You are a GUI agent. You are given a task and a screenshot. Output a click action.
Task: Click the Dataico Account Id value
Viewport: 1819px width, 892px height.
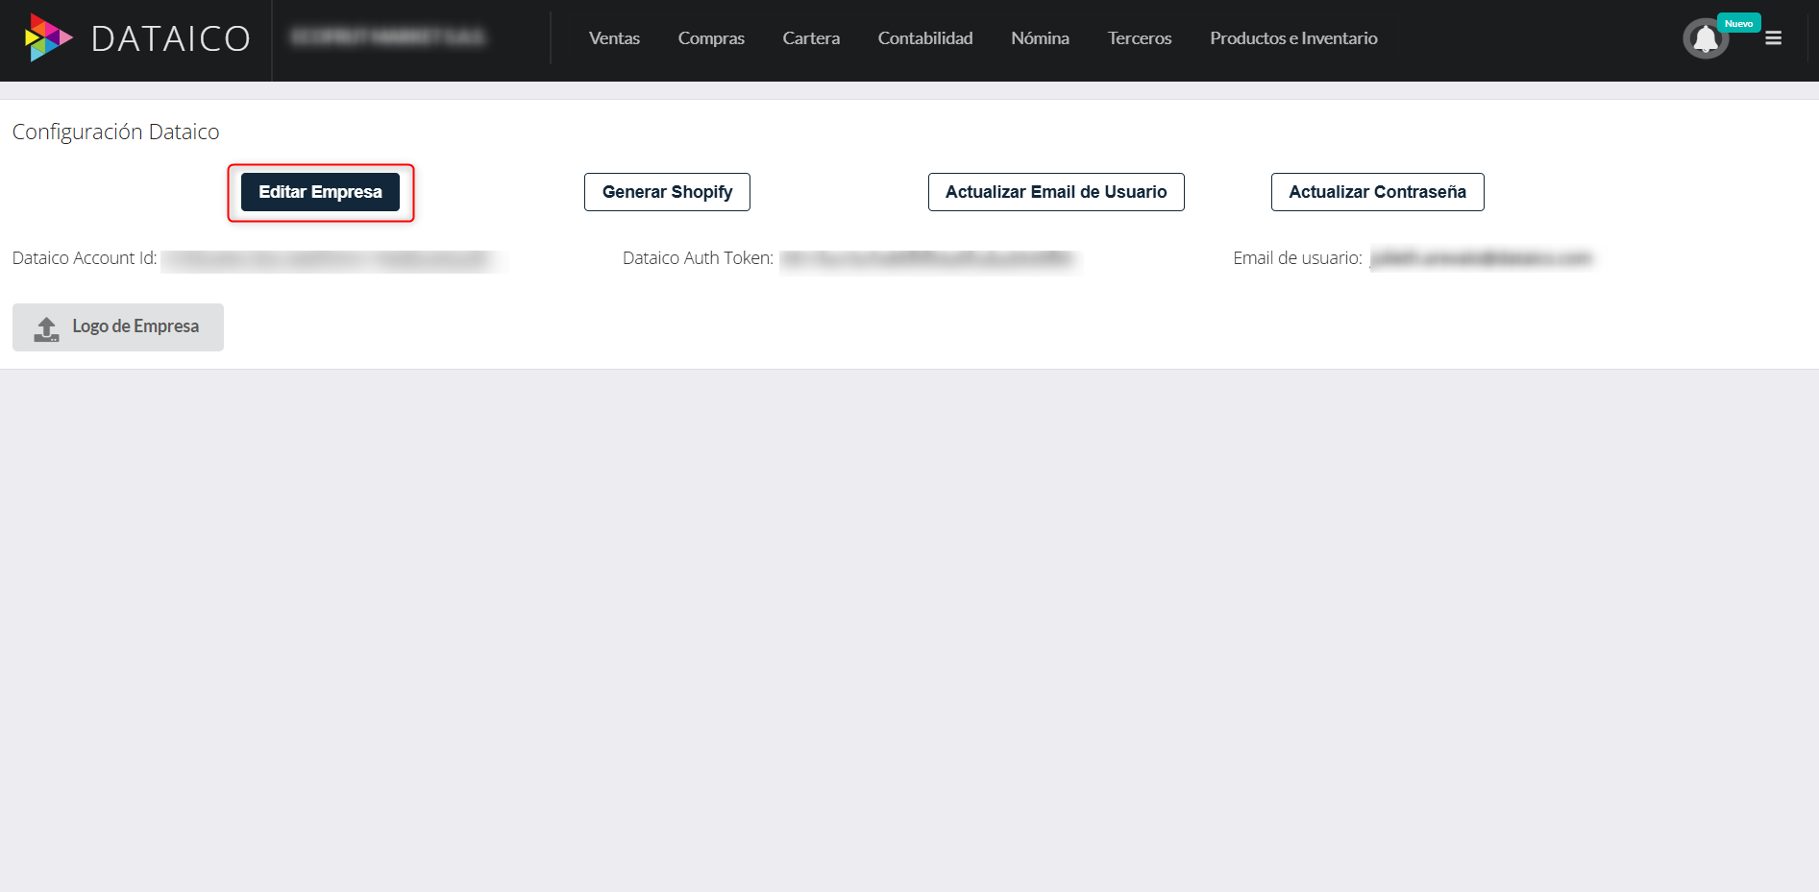(332, 259)
